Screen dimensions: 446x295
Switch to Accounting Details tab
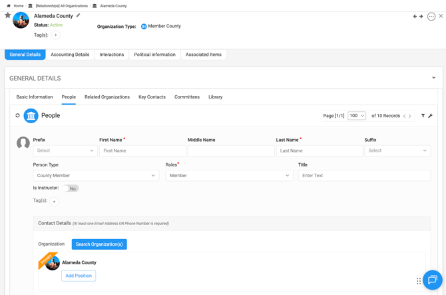[70, 55]
